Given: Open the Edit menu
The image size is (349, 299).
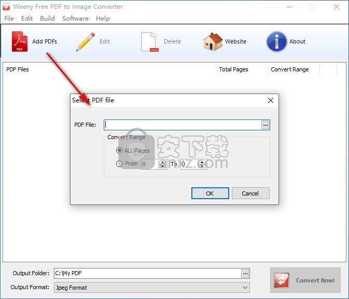Looking at the screenshot, I should click(x=27, y=19).
